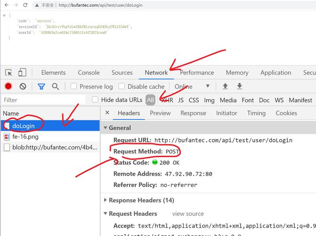Open the Application panel tab

click(275, 73)
